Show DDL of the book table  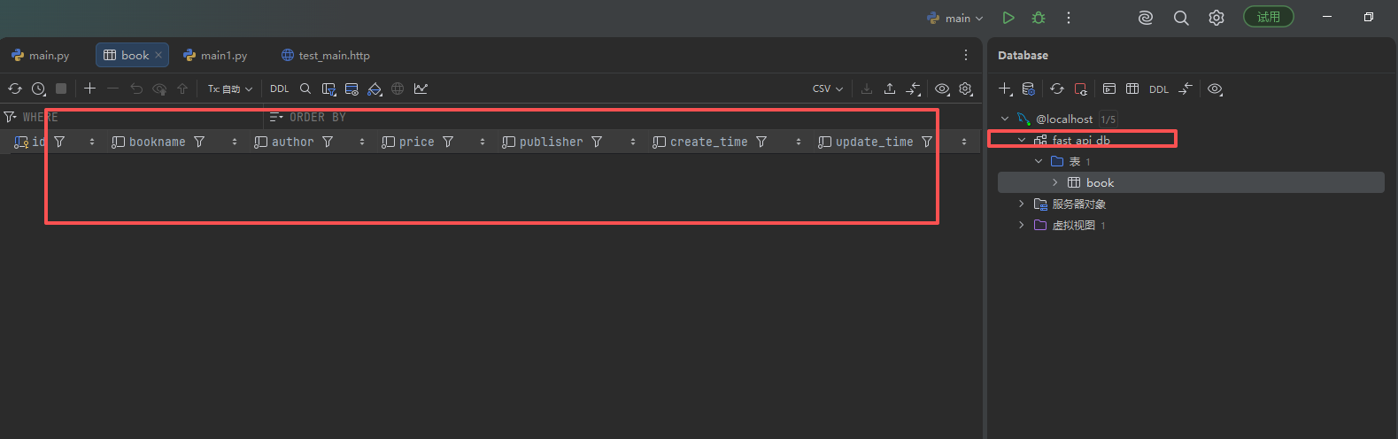(x=280, y=89)
